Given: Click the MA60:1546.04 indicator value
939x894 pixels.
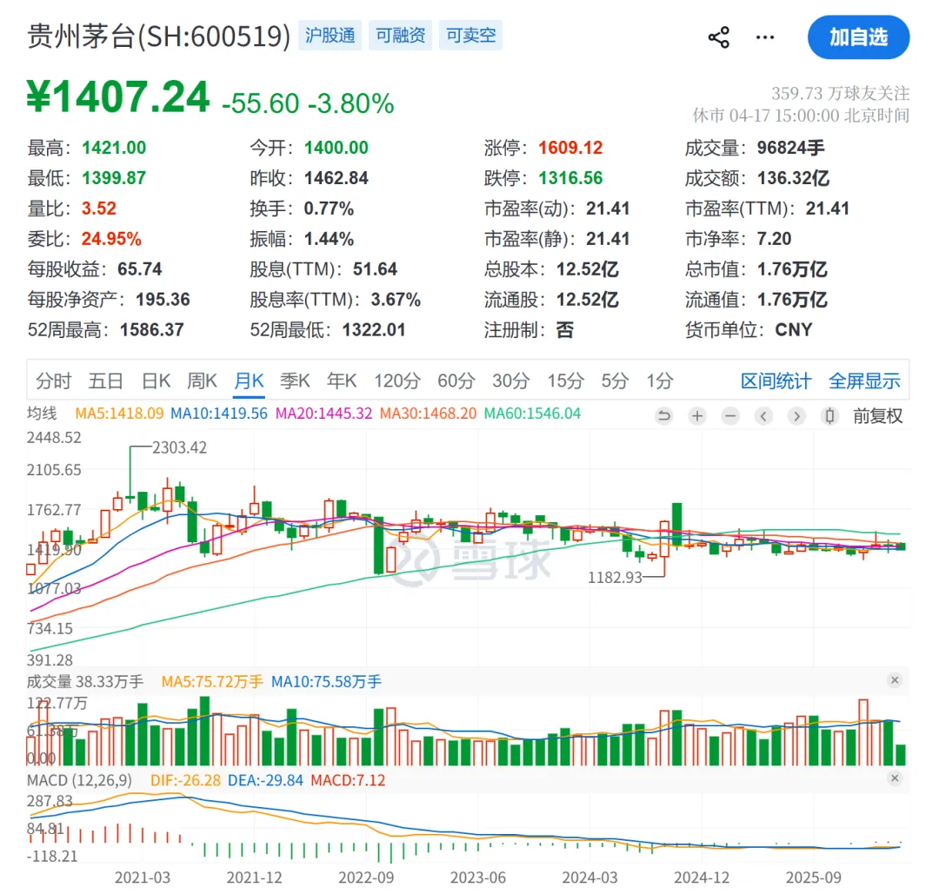Looking at the screenshot, I should (532, 414).
